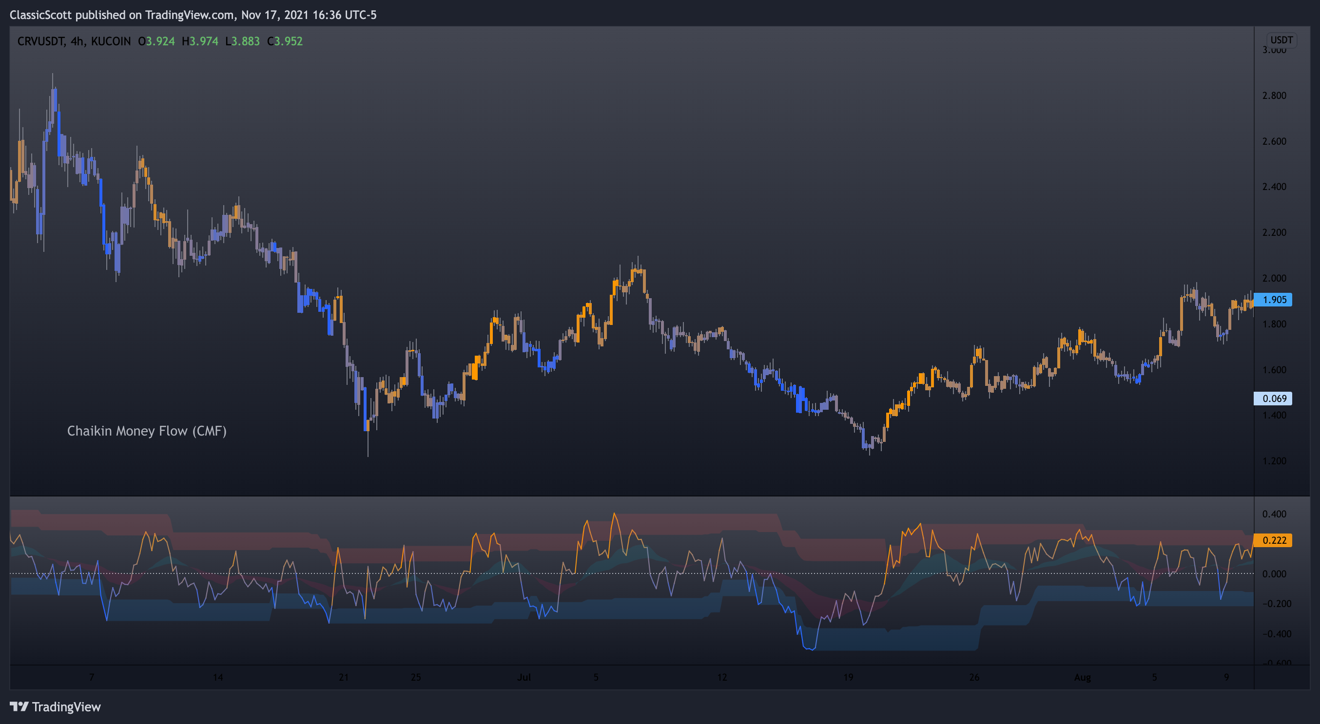Click the ClassicScott published on TradingView.com header
The width and height of the screenshot is (1320, 724).
coord(193,15)
